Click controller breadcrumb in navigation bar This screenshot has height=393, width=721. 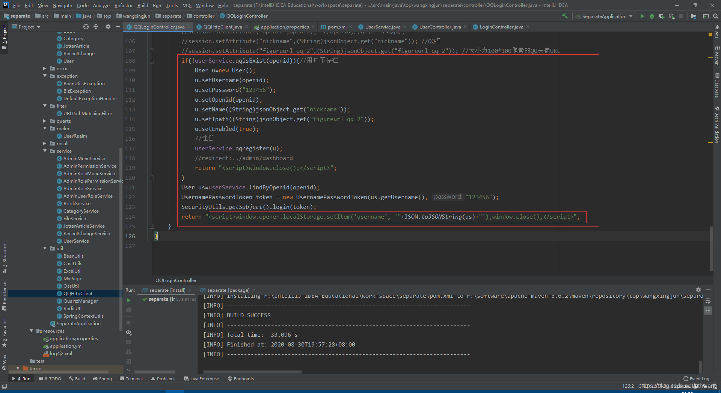[204, 16]
